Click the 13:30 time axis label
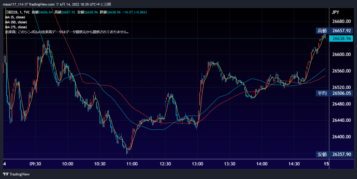Screen dimensions: 357x179 click(229, 164)
